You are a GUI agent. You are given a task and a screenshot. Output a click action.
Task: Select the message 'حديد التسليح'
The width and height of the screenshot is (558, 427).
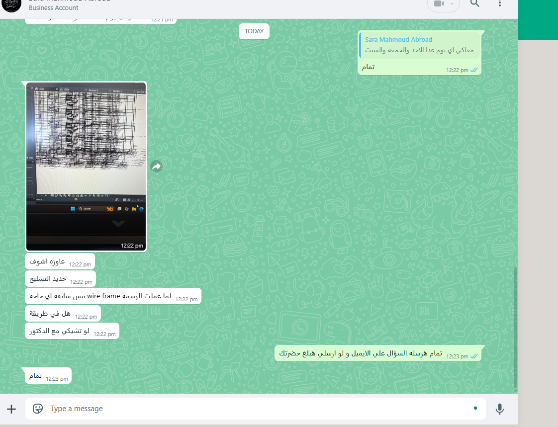(61, 279)
